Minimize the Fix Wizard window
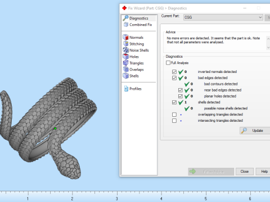This screenshot has height=202, width=270. [x=245, y=8]
